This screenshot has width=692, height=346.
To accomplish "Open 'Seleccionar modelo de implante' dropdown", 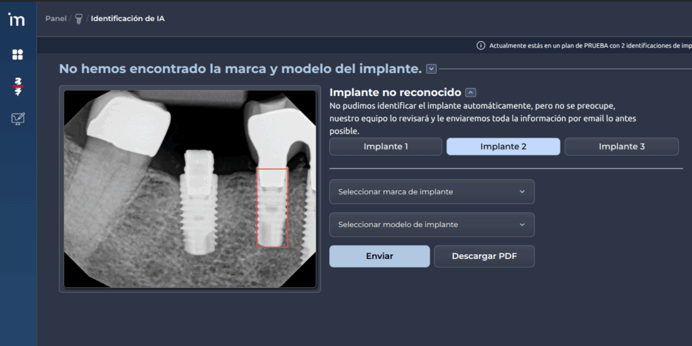I will (x=431, y=225).
